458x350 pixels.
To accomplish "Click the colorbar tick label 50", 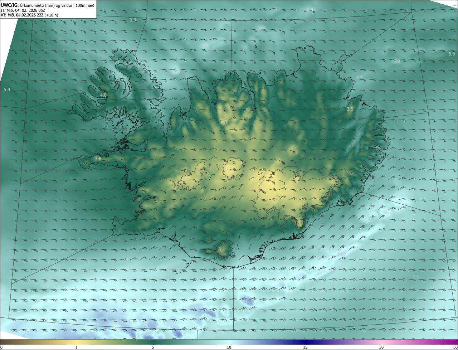I will [x=455, y=347].
